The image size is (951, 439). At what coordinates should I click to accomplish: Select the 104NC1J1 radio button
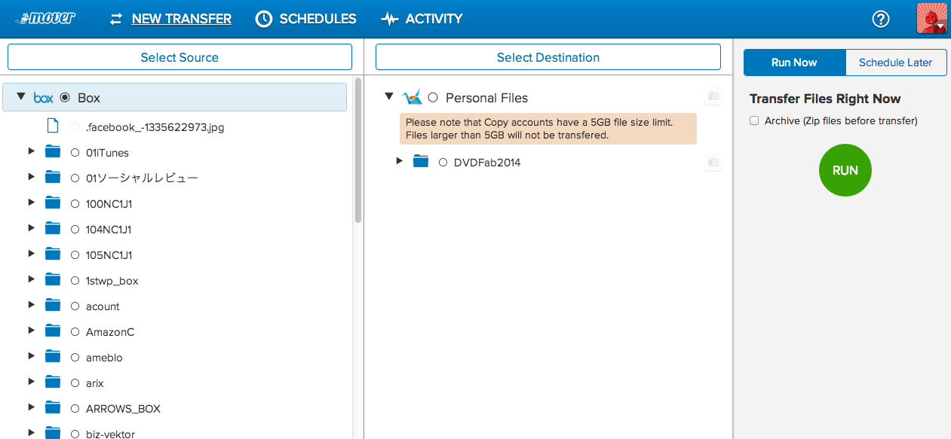[75, 230]
